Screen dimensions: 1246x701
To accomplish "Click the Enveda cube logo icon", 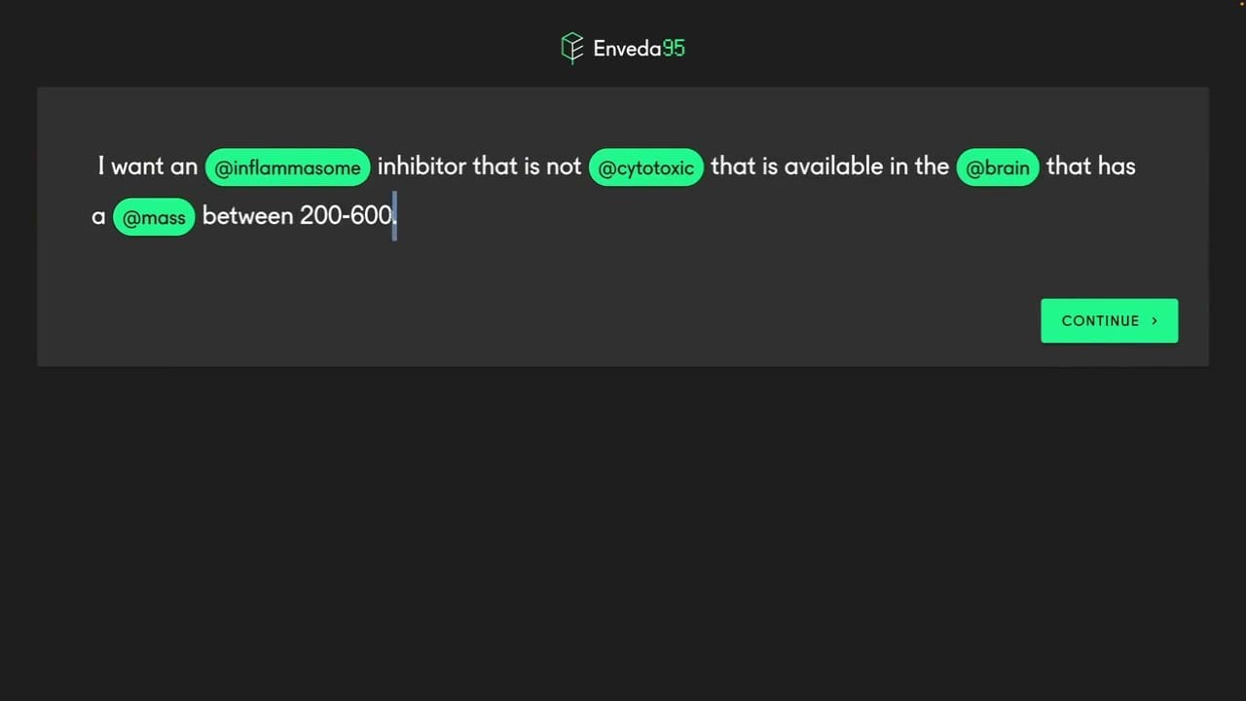I will (x=571, y=48).
